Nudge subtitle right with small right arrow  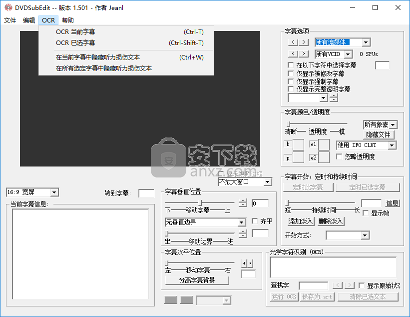pyautogui.click(x=250, y=263)
